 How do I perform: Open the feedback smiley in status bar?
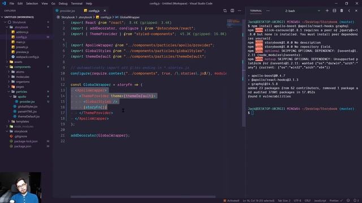pos(348,201)
